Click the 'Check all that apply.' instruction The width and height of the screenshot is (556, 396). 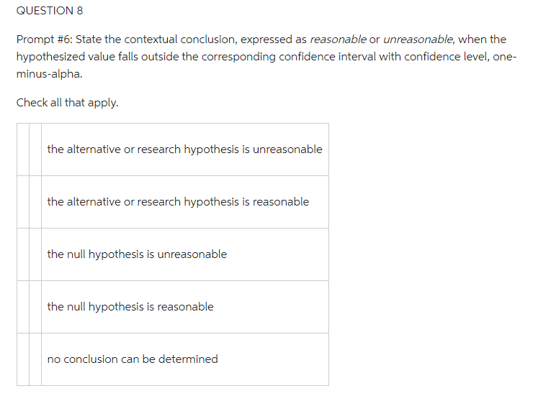click(68, 103)
